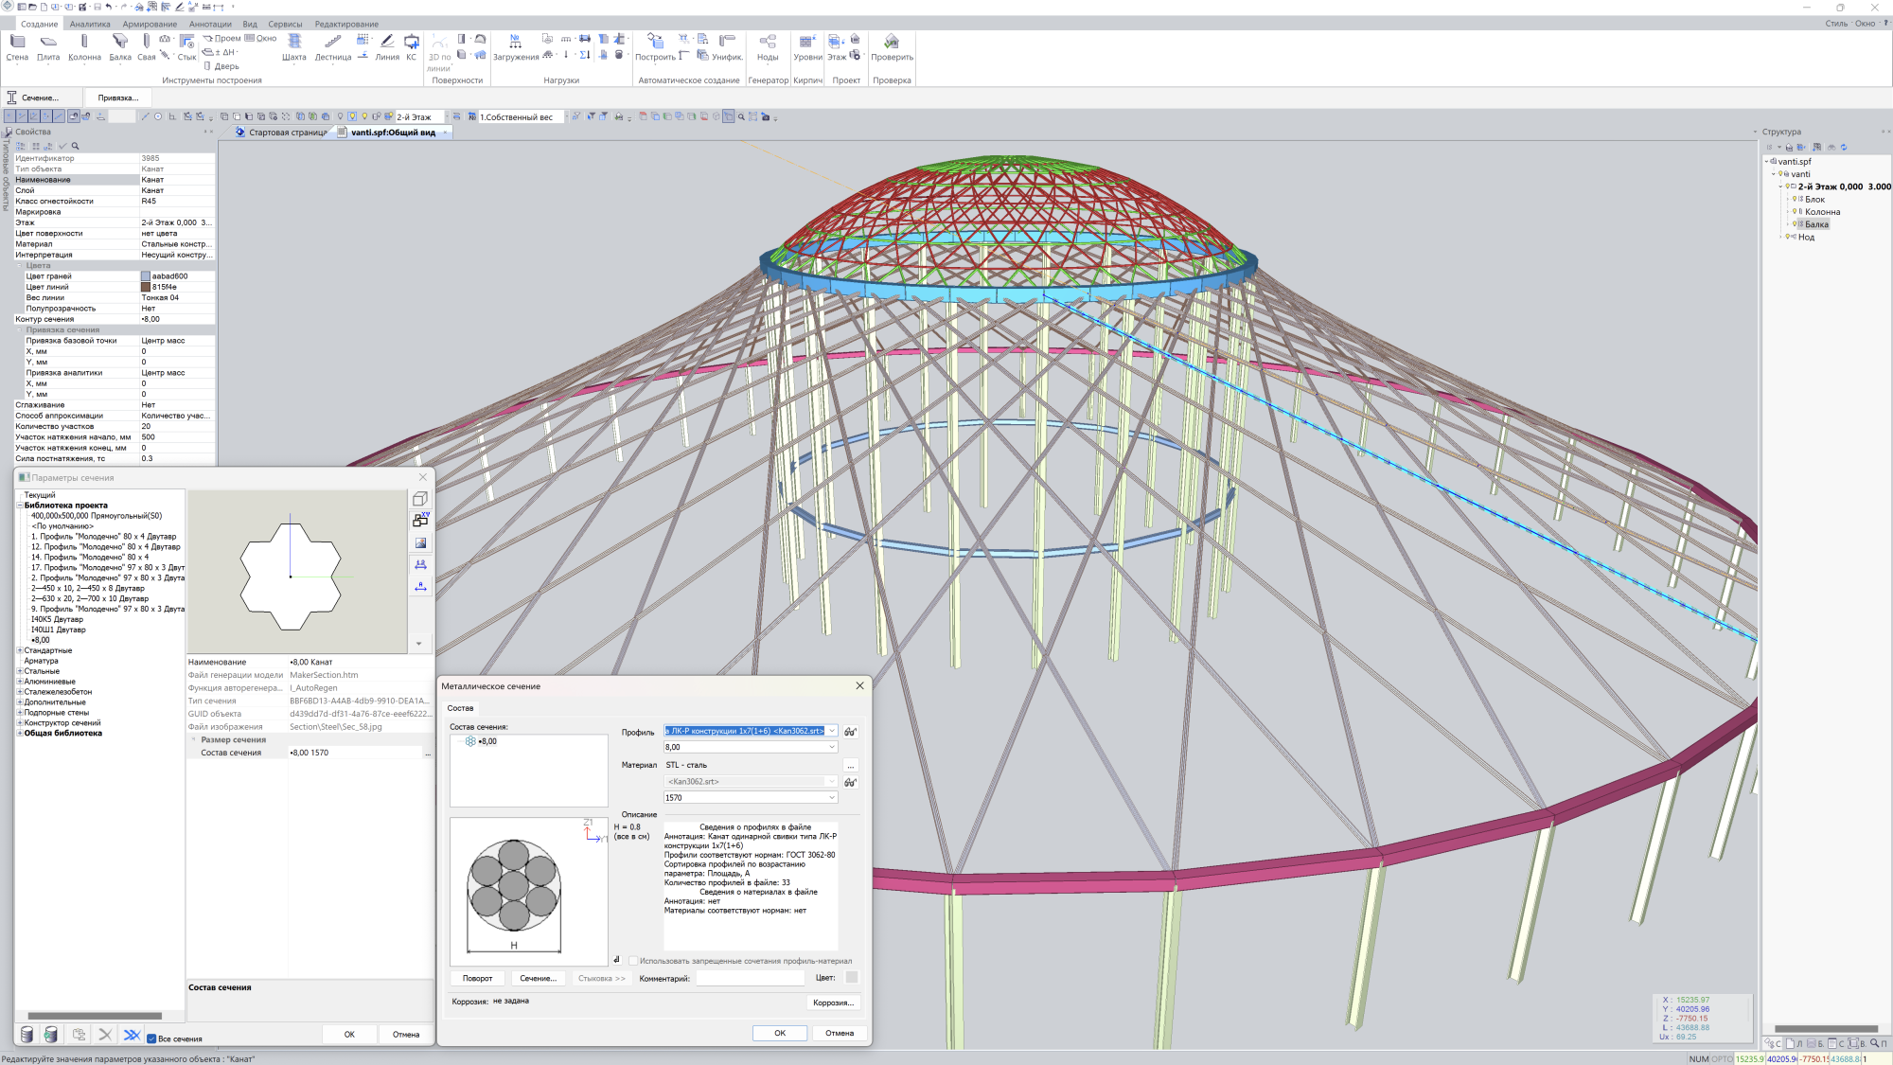Screen dimensions: 1893x1065
Task: Toggle the Все сечения checkbox
Action: point(151,1038)
